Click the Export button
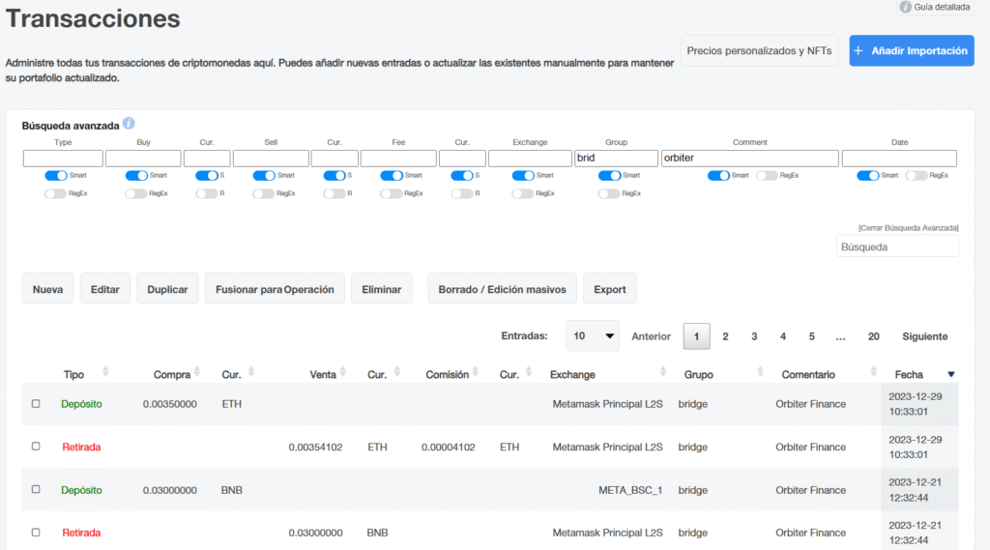The image size is (990, 550). (x=609, y=289)
